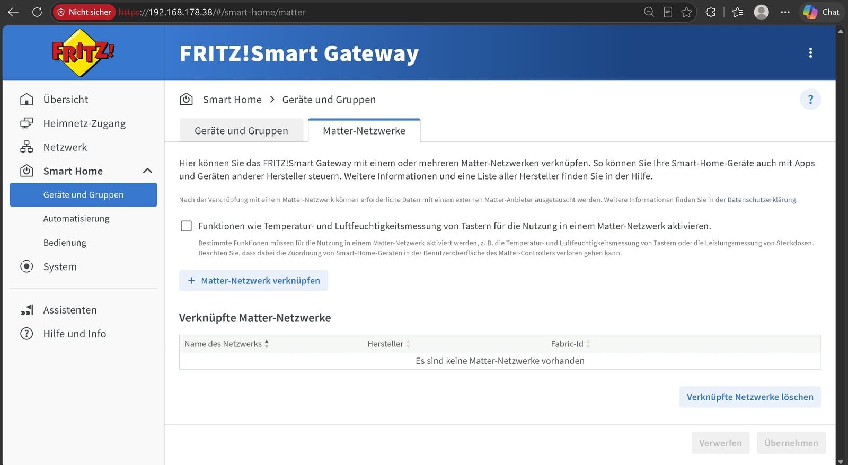This screenshot has height=465, width=848.
Task: Open the favorites list icon
Action: [737, 12]
